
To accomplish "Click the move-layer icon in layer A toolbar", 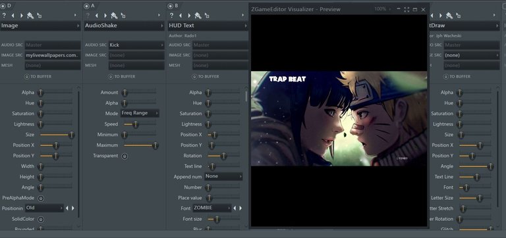I will pos(123,15).
